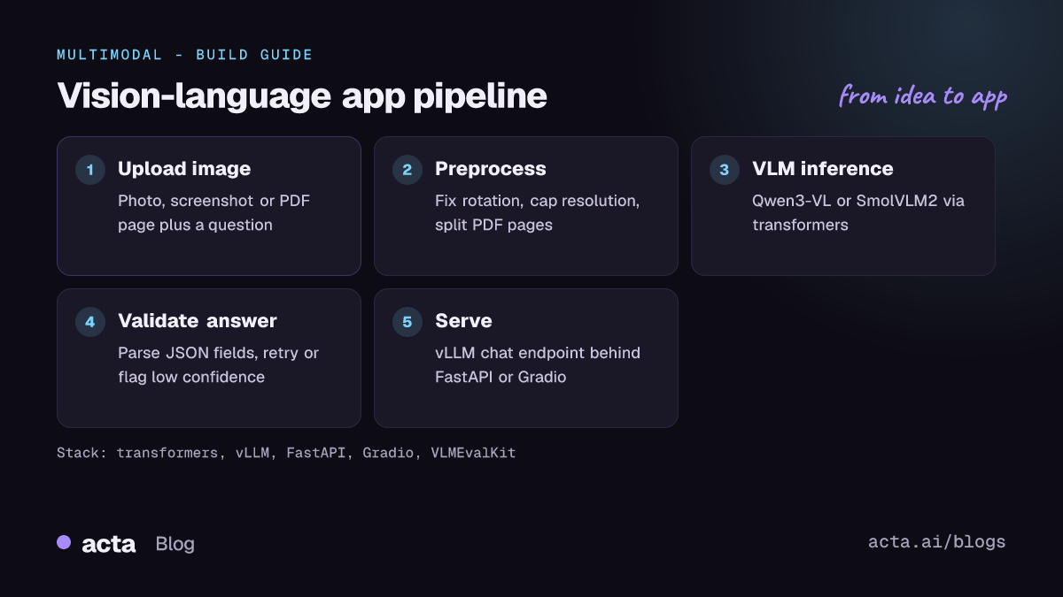This screenshot has width=1063, height=597.
Task: Click the 'MULTIMODAL - BUILD GUIDE' label
Action: pyautogui.click(x=185, y=55)
